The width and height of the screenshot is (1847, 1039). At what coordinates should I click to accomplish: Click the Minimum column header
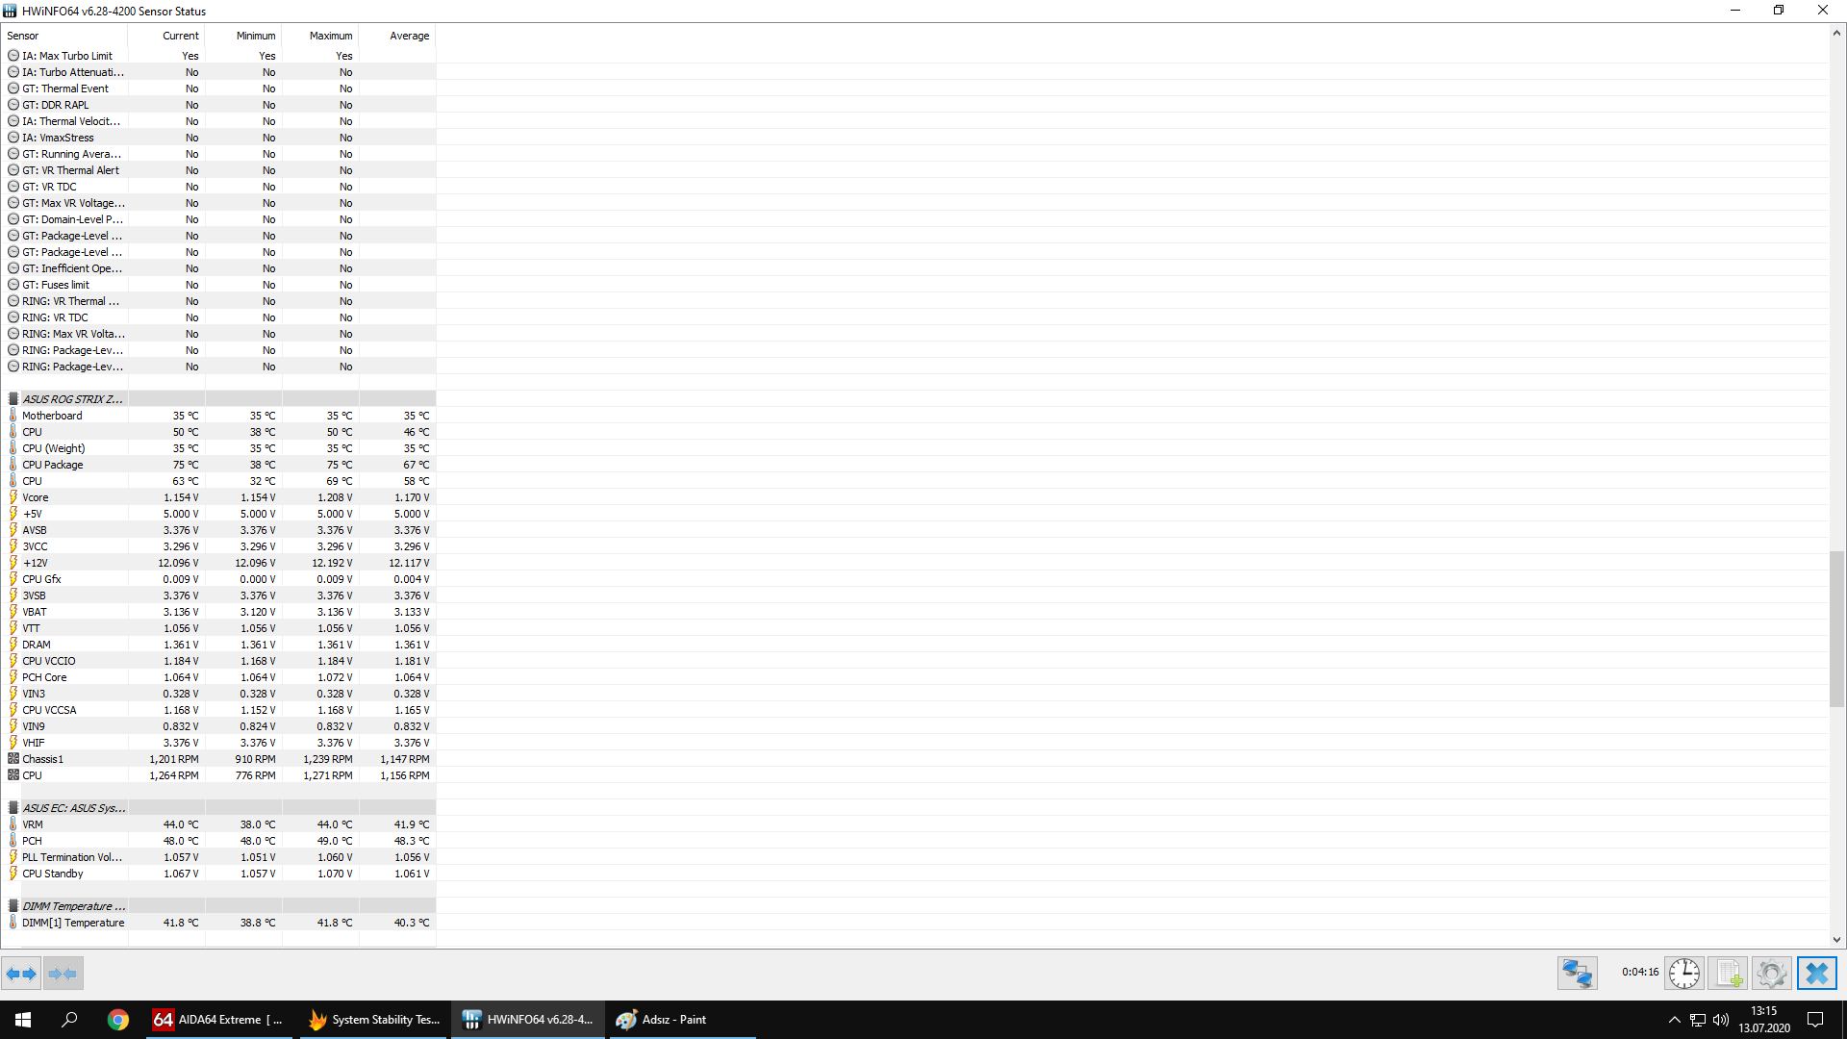tap(243, 36)
